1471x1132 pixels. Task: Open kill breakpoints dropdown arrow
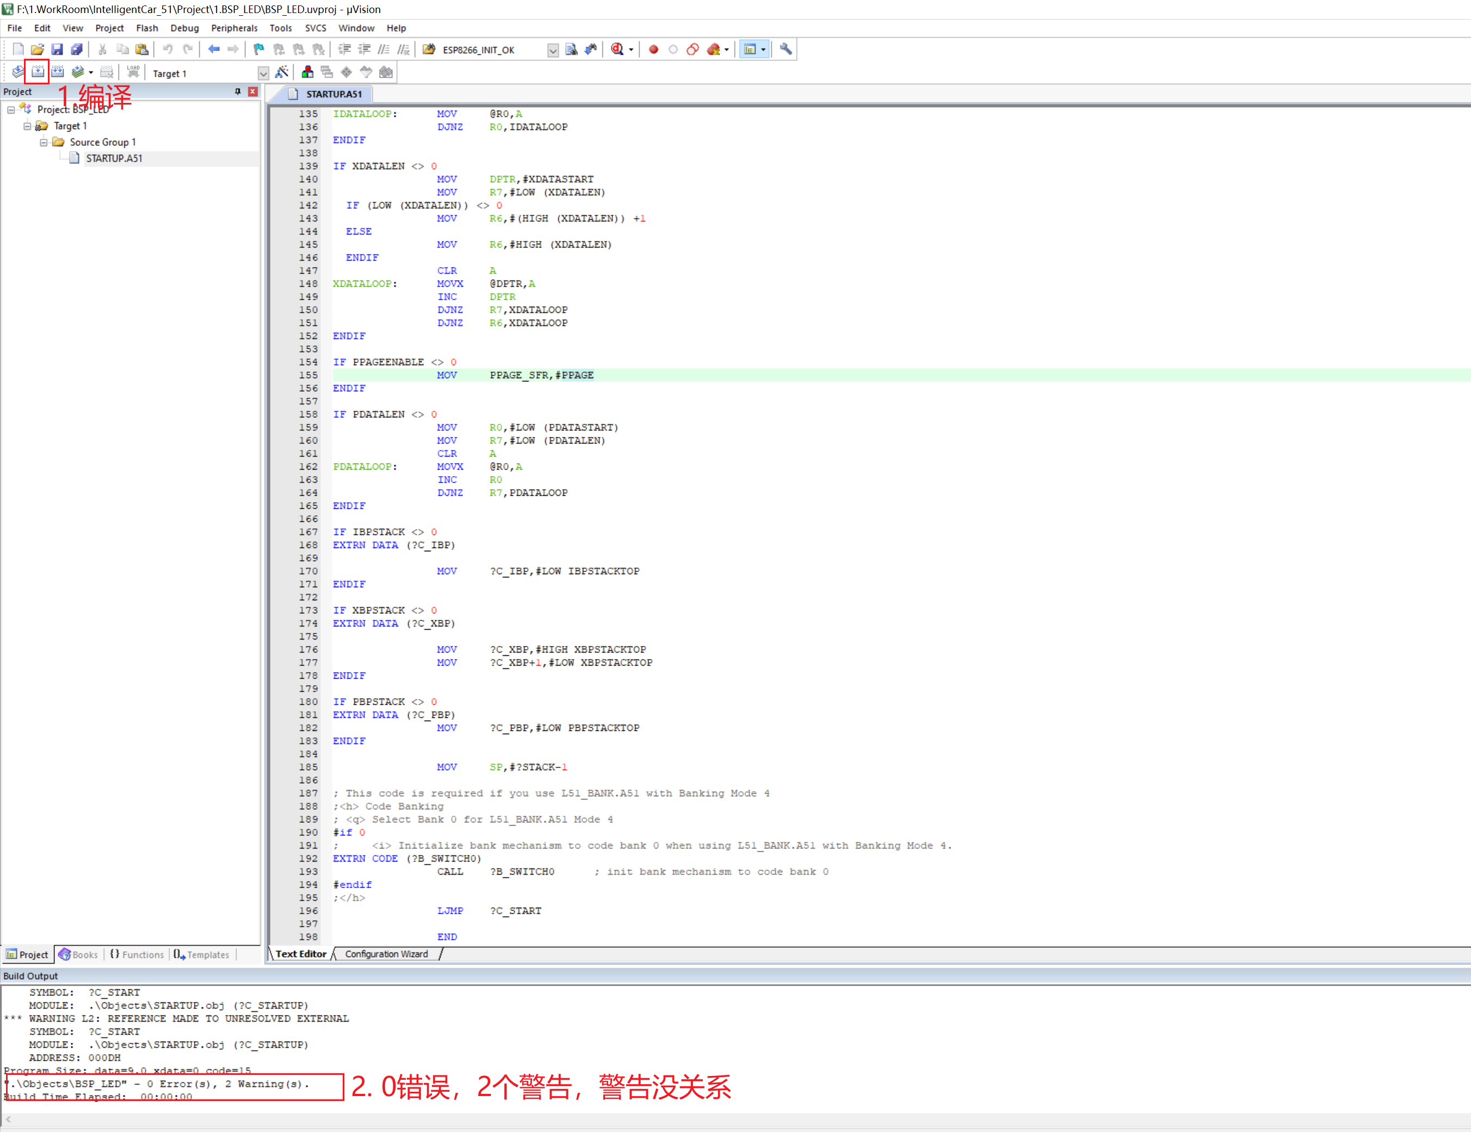click(x=727, y=50)
